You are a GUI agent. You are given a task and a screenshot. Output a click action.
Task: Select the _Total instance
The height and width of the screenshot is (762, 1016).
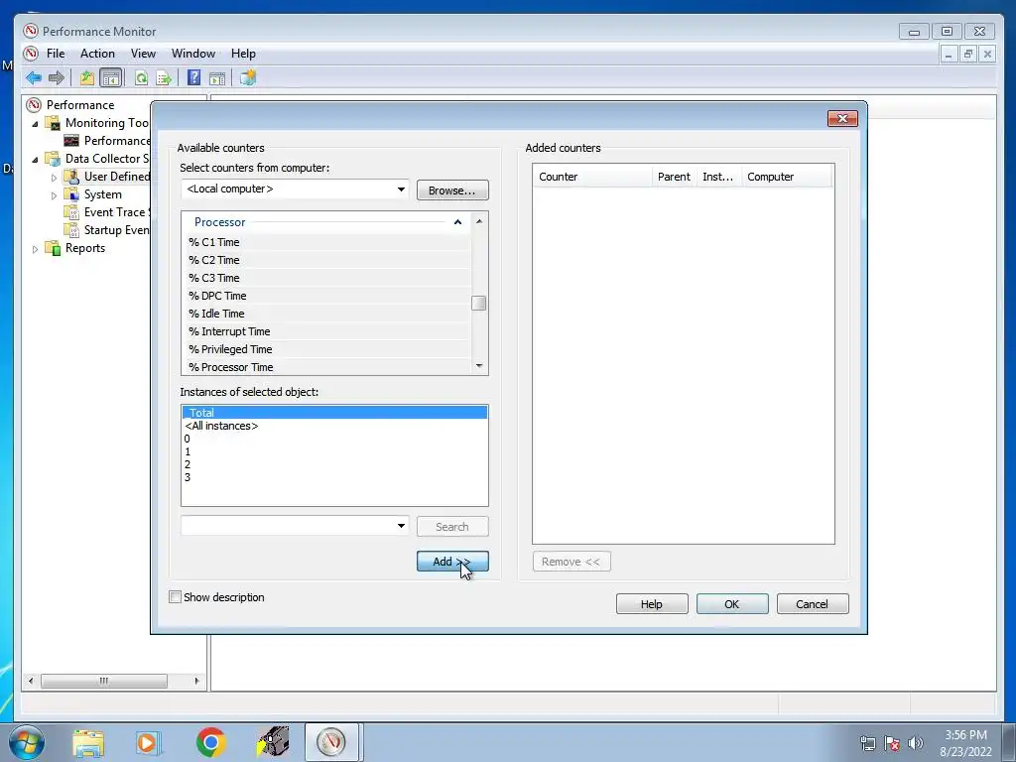334,412
